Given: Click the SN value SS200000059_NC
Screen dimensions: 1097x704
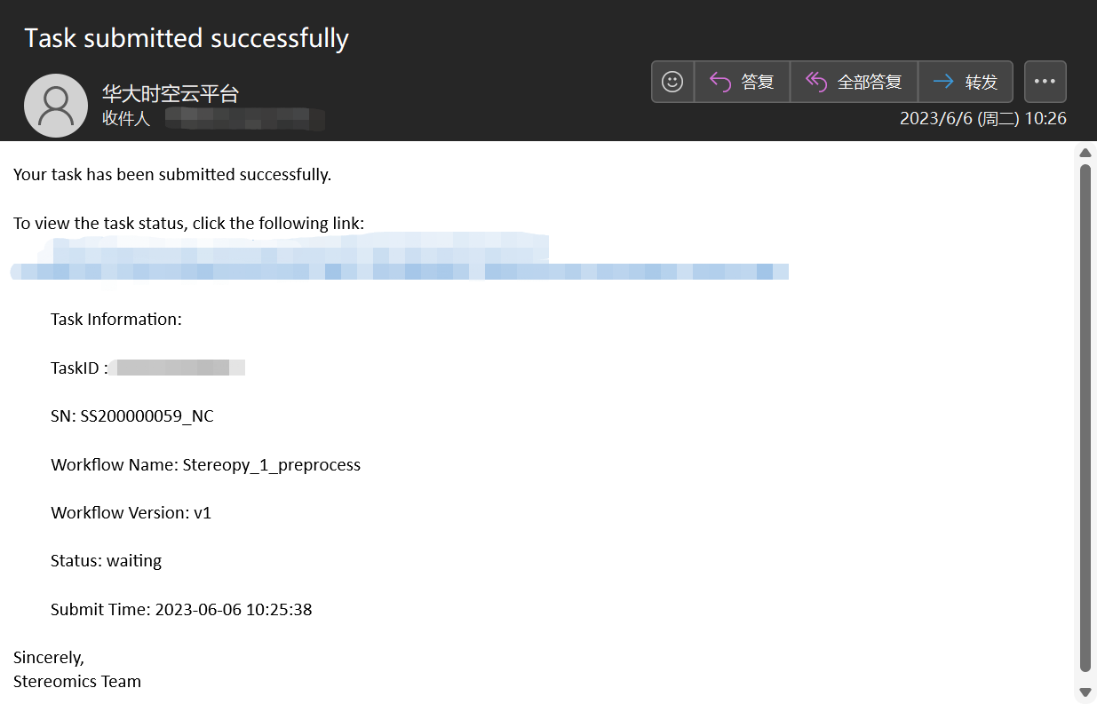Looking at the screenshot, I should click(147, 416).
